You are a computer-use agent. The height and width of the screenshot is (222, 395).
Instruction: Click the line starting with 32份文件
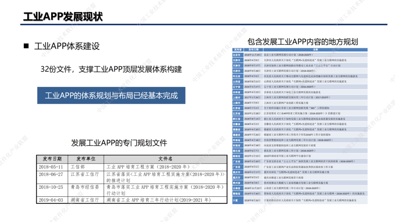111,69
